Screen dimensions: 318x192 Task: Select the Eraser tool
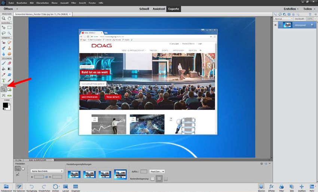pyautogui.click(x=9, y=63)
